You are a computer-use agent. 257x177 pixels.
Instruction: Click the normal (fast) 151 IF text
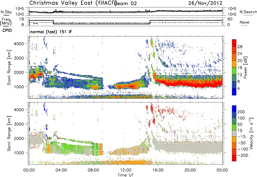[51, 32]
